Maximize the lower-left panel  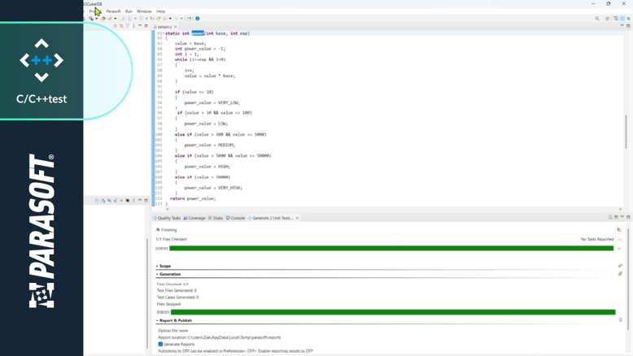click(146, 201)
